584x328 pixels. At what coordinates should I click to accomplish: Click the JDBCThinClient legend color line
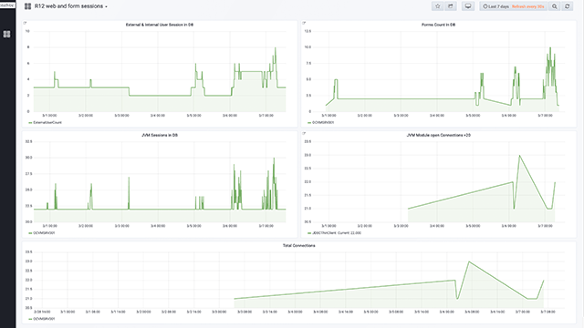[x=309, y=233]
